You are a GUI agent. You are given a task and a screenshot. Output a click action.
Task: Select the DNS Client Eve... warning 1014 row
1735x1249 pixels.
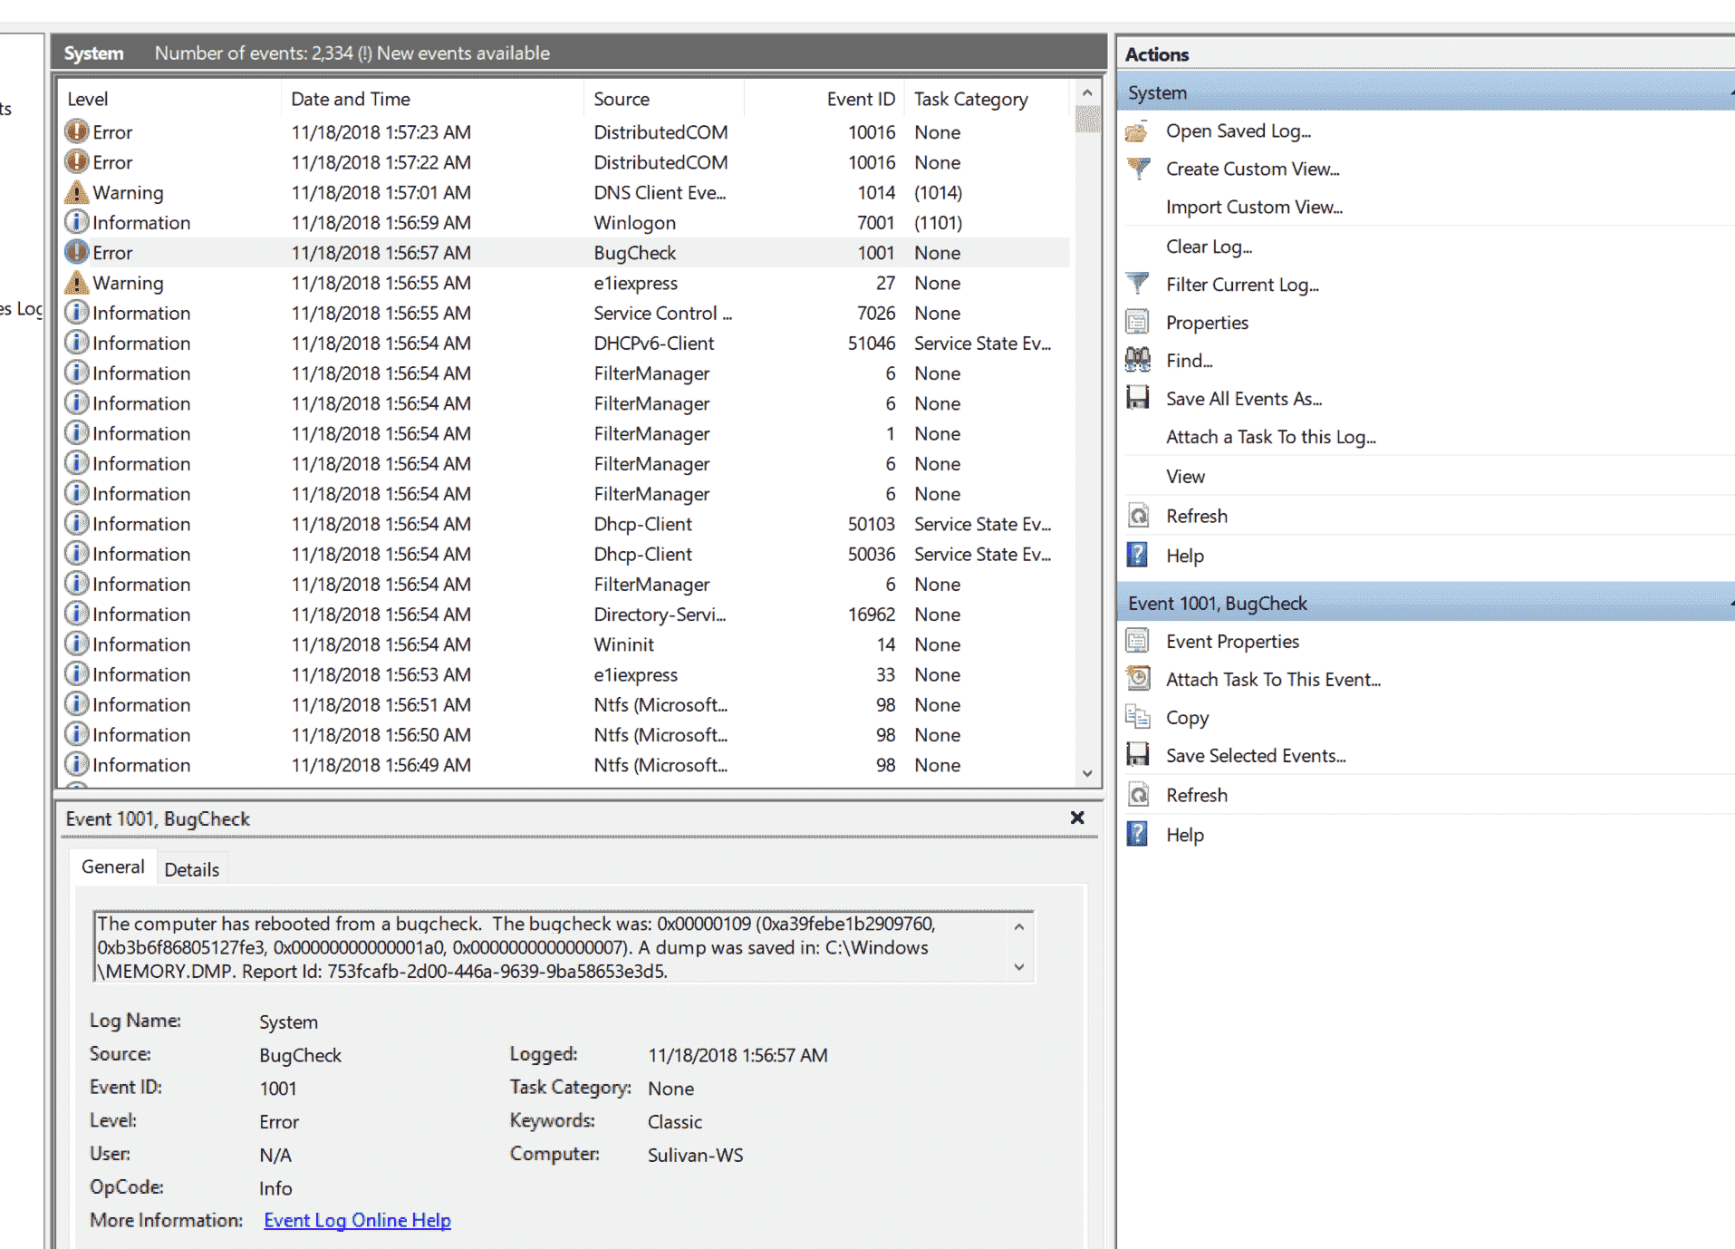[x=566, y=192]
